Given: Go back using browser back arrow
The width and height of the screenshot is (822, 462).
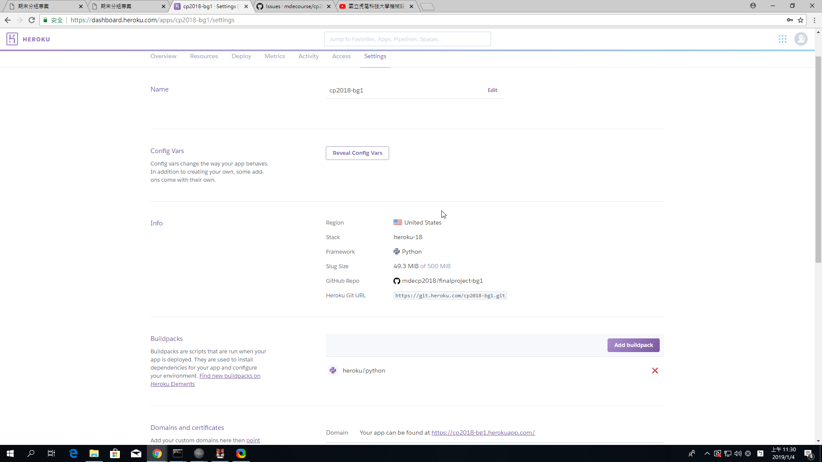Looking at the screenshot, I should (8, 20).
